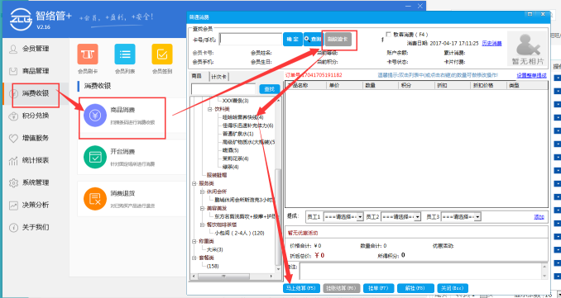The image size is (561, 298).
Task: Click the 暂无相片 member photo placeholder
Action: tap(527, 49)
